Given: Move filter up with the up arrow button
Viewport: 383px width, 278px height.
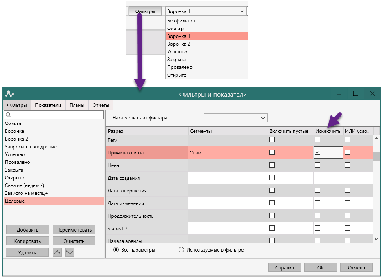Looking at the screenshot, I should [x=57, y=252].
